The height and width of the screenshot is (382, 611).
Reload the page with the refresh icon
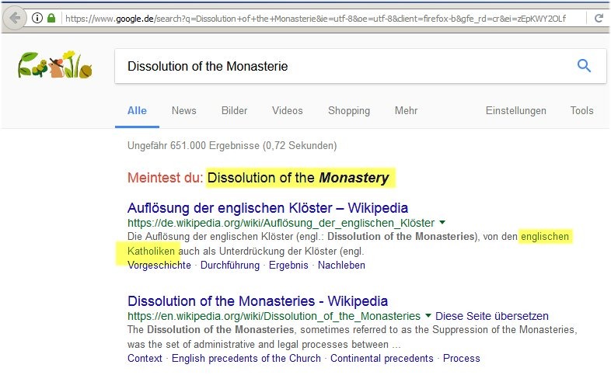pos(598,18)
